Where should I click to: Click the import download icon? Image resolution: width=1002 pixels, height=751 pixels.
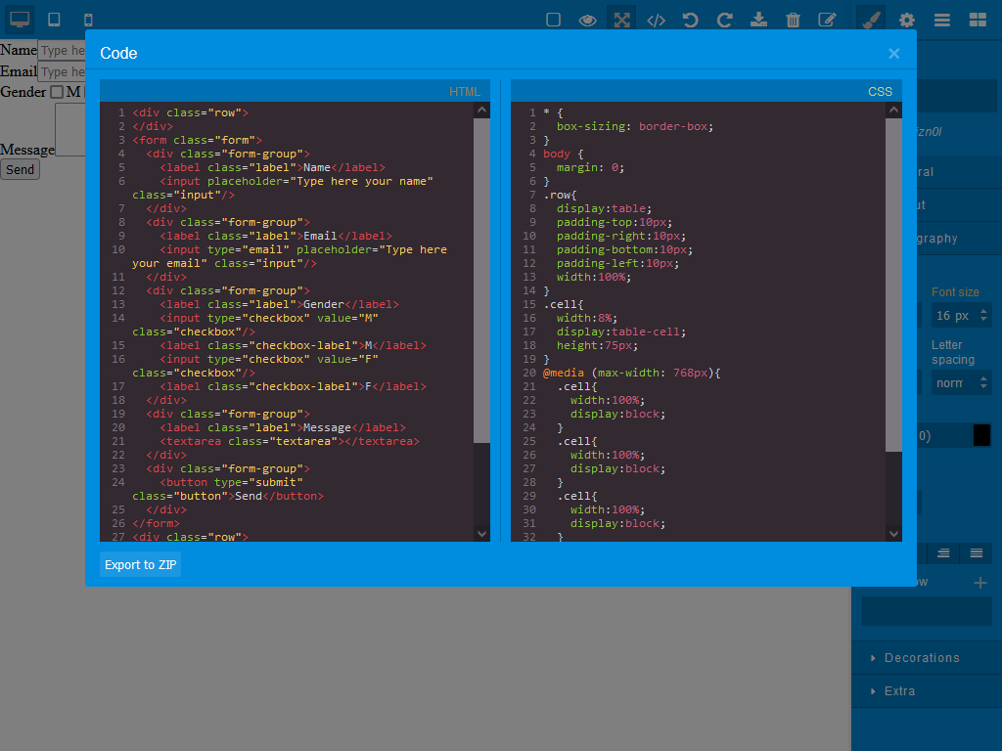(758, 21)
